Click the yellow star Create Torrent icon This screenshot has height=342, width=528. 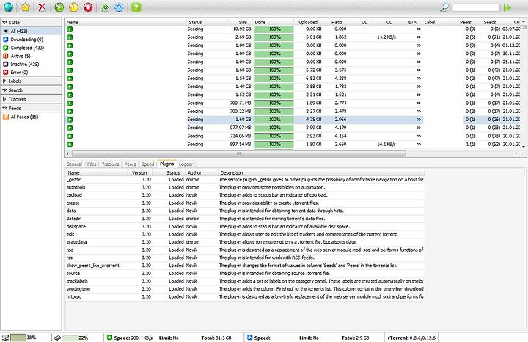(25, 7)
